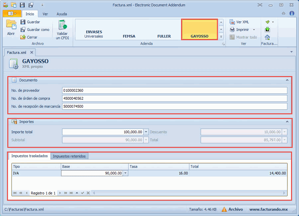Click the Abrir folder icon
The image size is (299, 216).
(11, 25)
